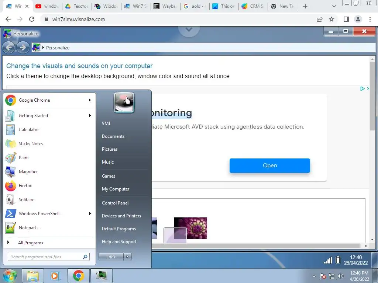Click the blue Open ad button
Screen dimensions: 378x283
coord(270,165)
